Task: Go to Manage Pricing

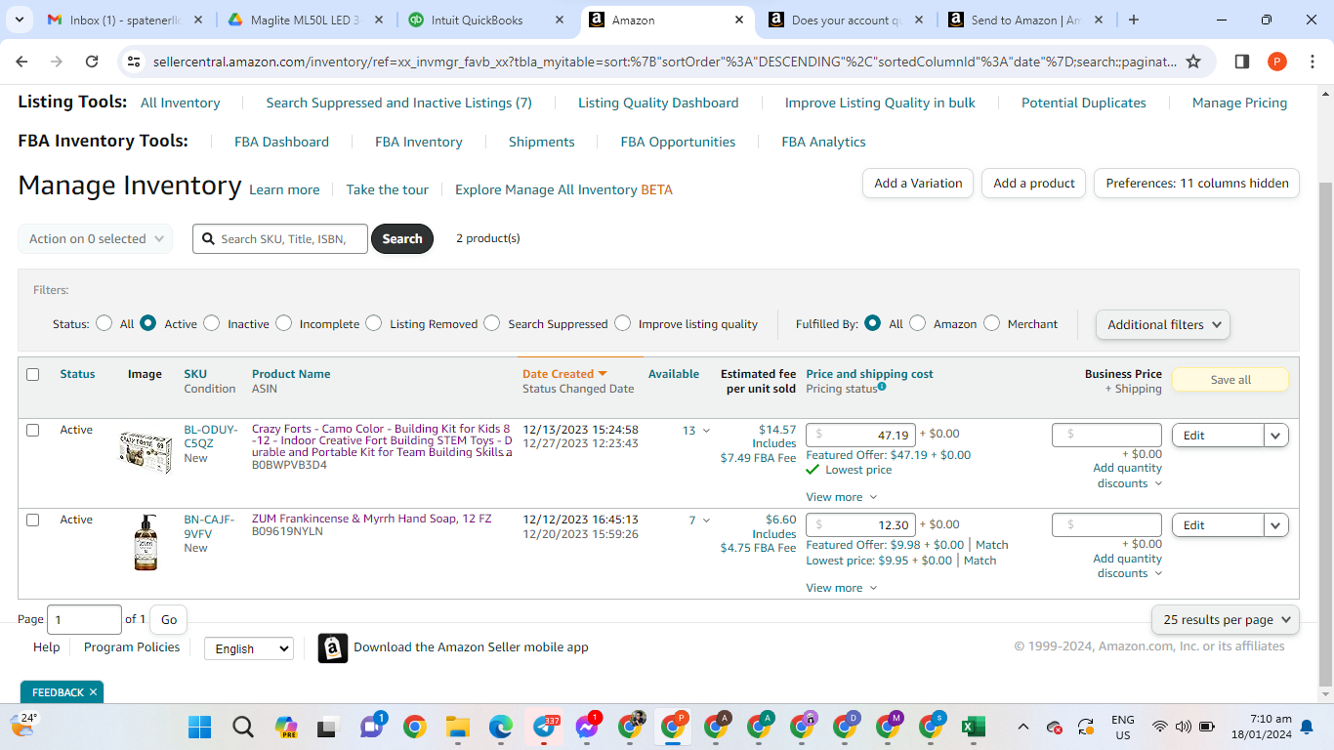Action: (1239, 103)
